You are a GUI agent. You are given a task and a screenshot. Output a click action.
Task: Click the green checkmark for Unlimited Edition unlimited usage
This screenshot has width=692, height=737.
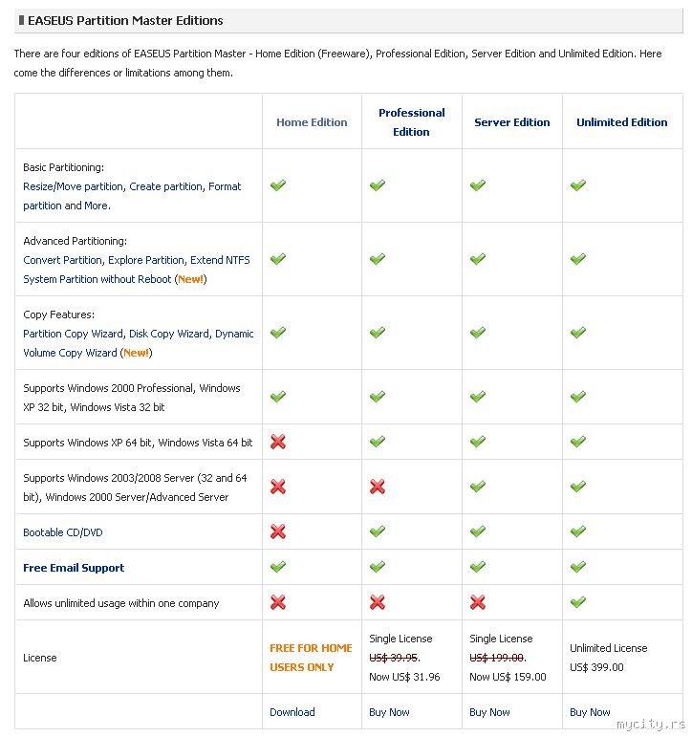click(577, 602)
